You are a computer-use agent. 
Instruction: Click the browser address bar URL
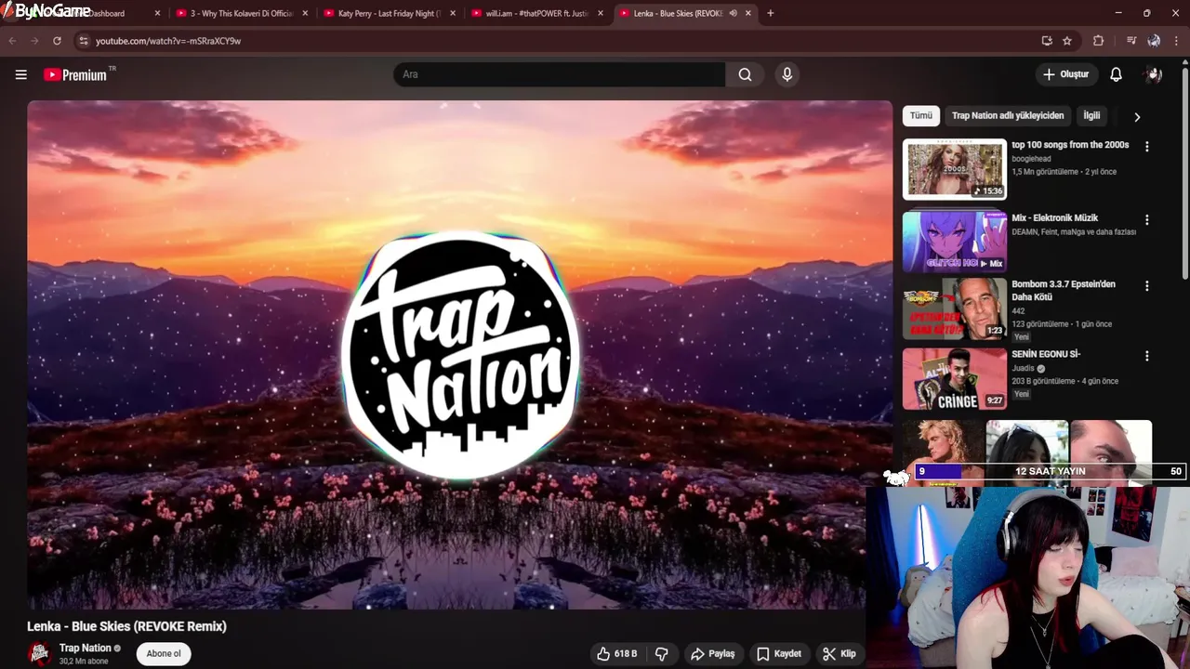pyautogui.click(x=168, y=41)
